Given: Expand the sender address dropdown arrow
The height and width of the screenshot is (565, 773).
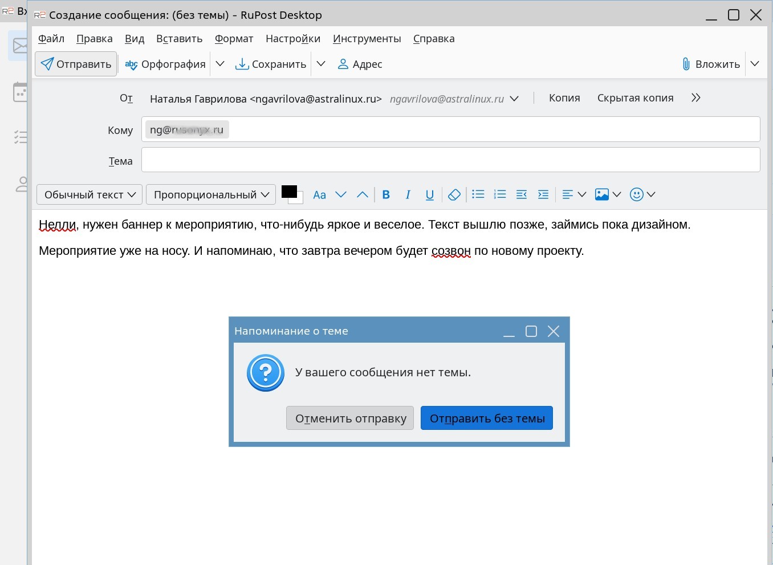Looking at the screenshot, I should pos(514,99).
